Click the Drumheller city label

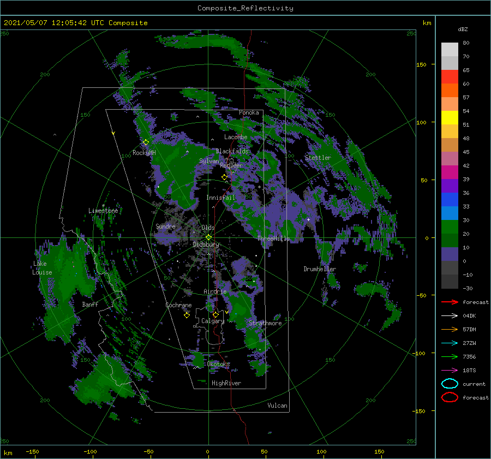pos(320,269)
